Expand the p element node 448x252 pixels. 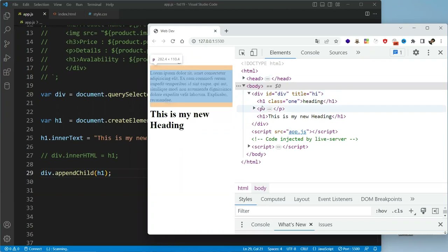tap(254, 108)
